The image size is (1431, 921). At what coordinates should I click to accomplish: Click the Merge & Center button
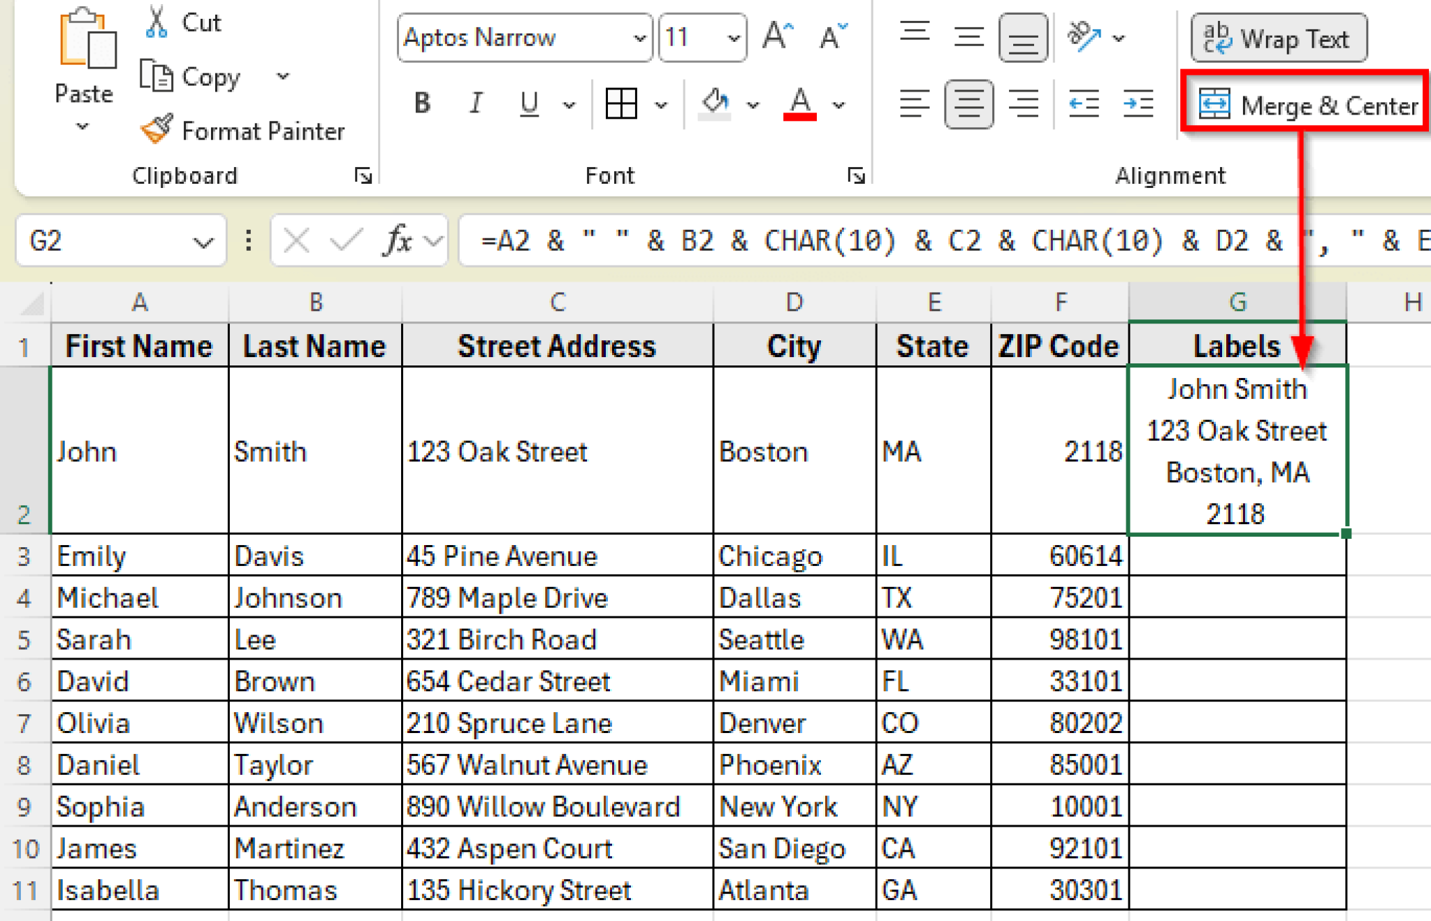pyautogui.click(x=1305, y=106)
